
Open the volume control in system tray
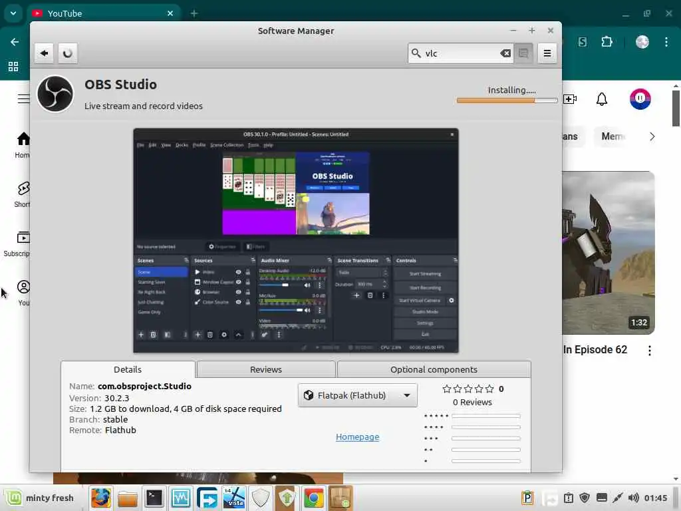[633, 498]
